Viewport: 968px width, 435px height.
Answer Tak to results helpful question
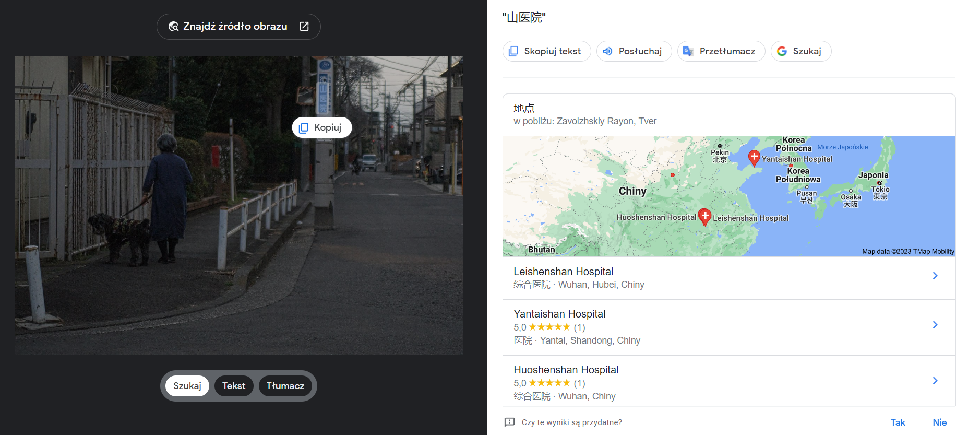(x=898, y=422)
